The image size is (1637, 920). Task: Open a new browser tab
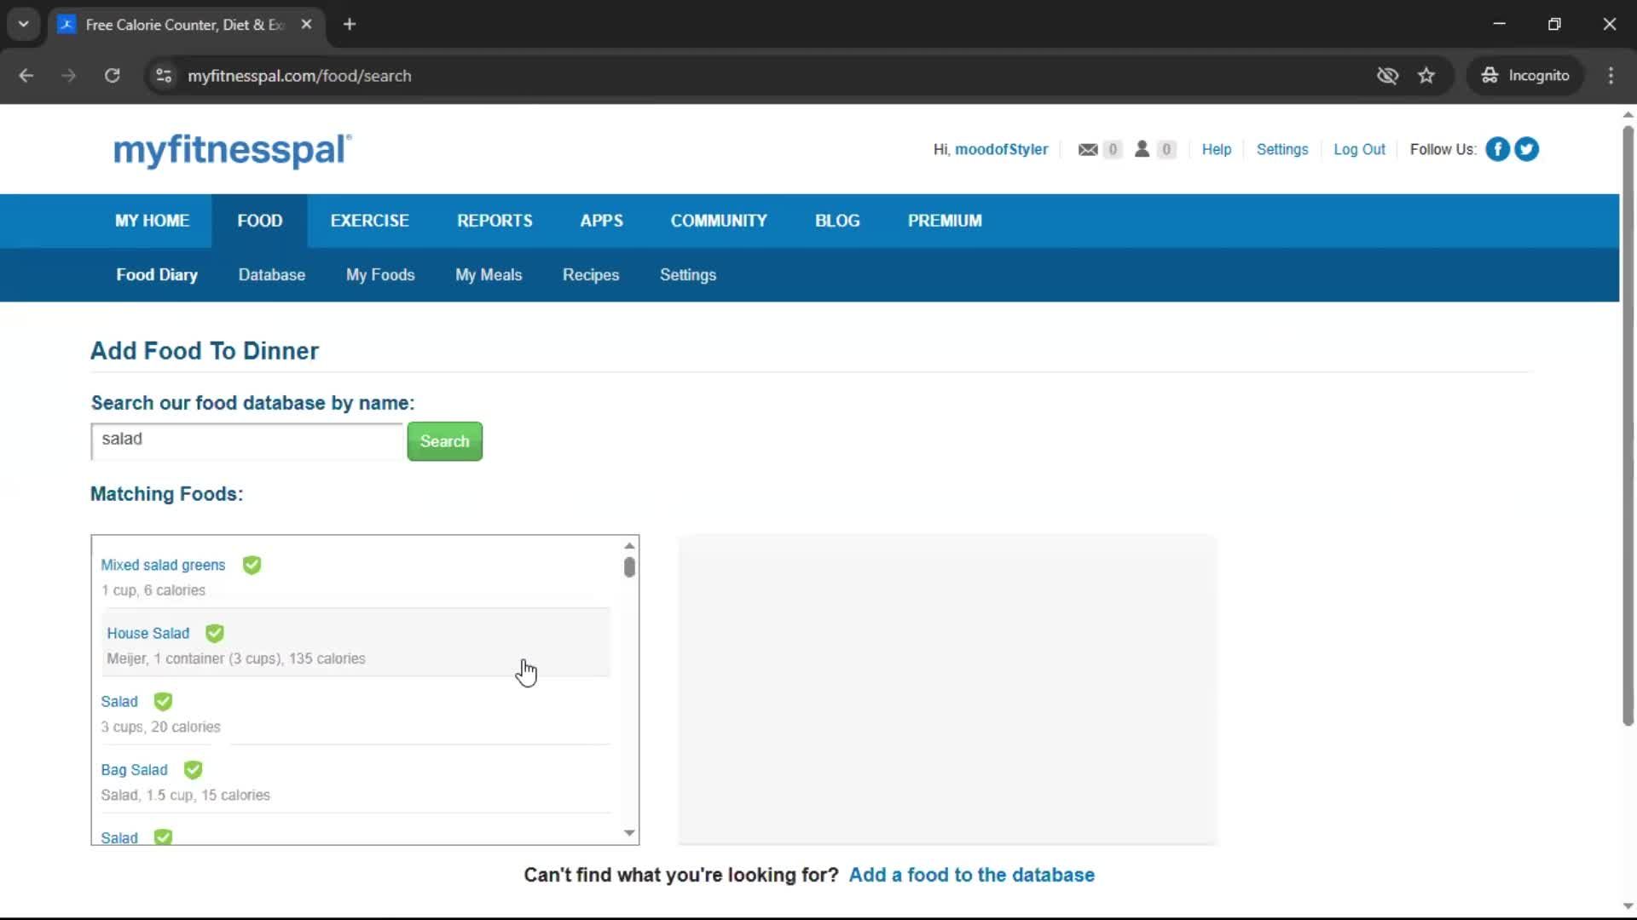point(350,24)
